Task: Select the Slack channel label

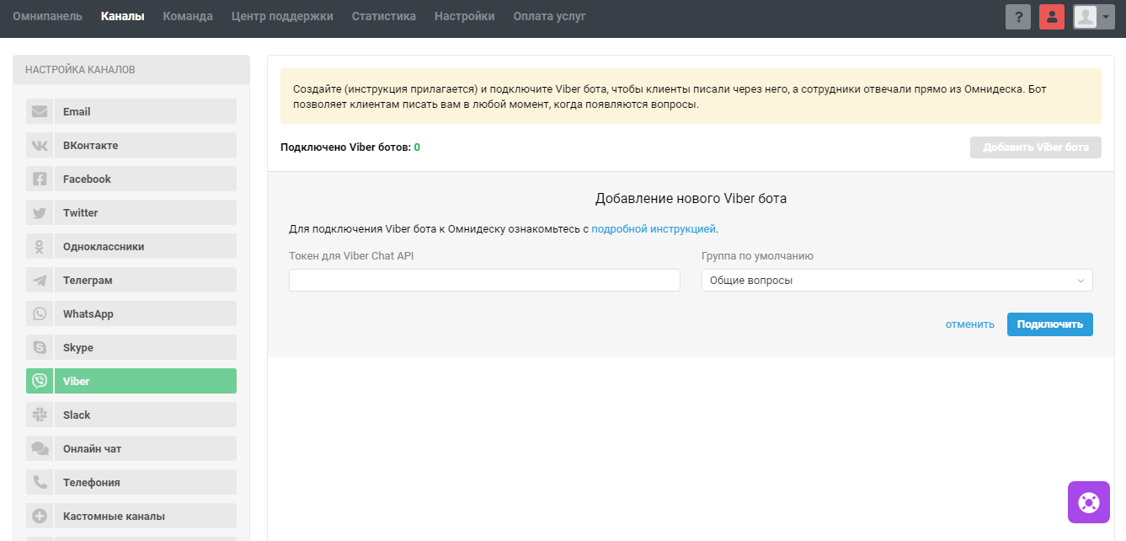Action: (x=146, y=415)
